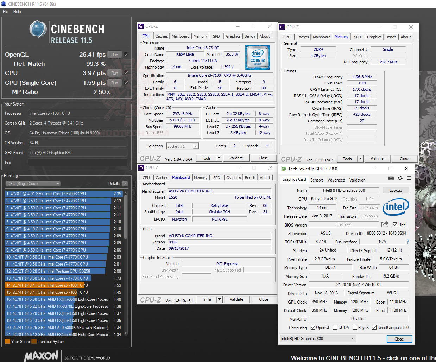Switch to Advanced tab in GPU-Z
The image size is (436, 362).
[x=336, y=180]
